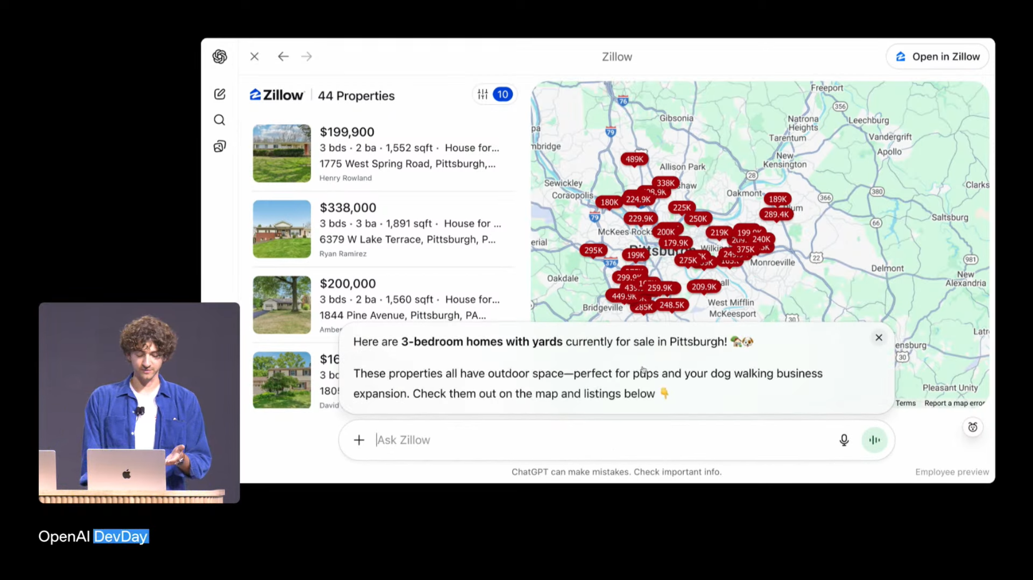Select the 489K map price marker
The width and height of the screenshot is (1033, 580).
pos(634,160)
